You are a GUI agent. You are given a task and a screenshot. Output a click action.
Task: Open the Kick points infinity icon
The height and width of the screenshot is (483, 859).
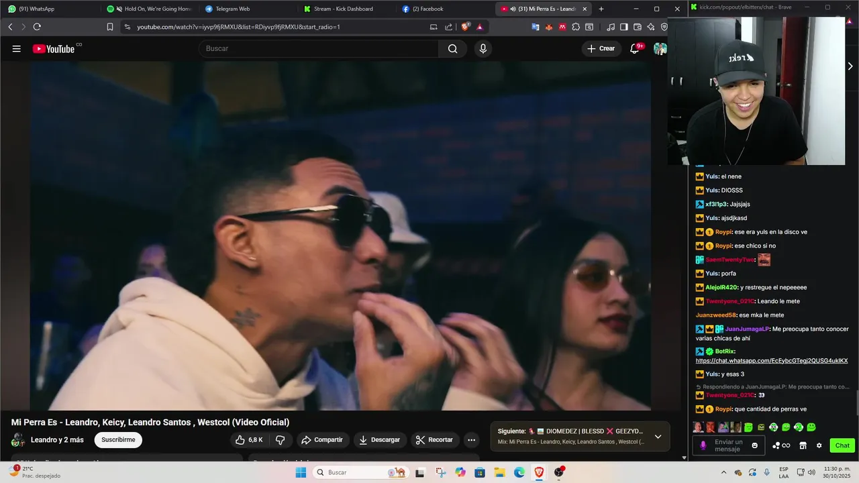[x=781, y=445]
